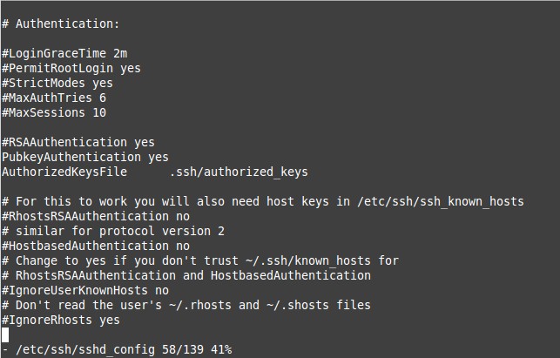Click the /etc/ssh/ssh_known_hosts path in comment

[x=441, y=201]
